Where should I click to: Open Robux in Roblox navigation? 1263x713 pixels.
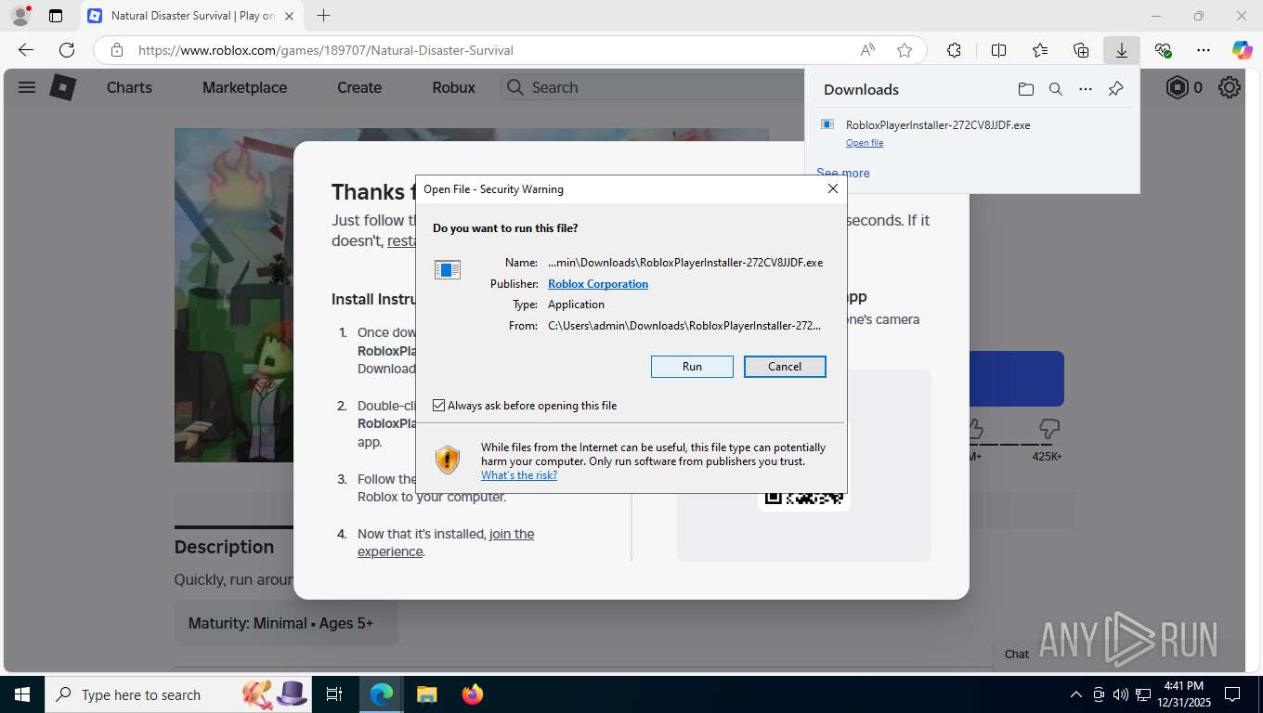tap(453, 87)
